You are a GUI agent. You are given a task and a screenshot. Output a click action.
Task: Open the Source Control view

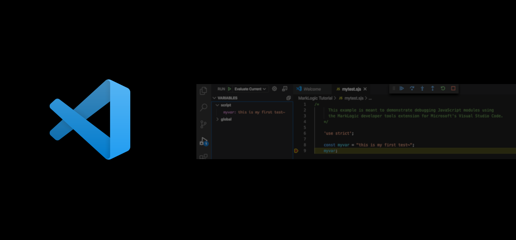pos(203,124)
